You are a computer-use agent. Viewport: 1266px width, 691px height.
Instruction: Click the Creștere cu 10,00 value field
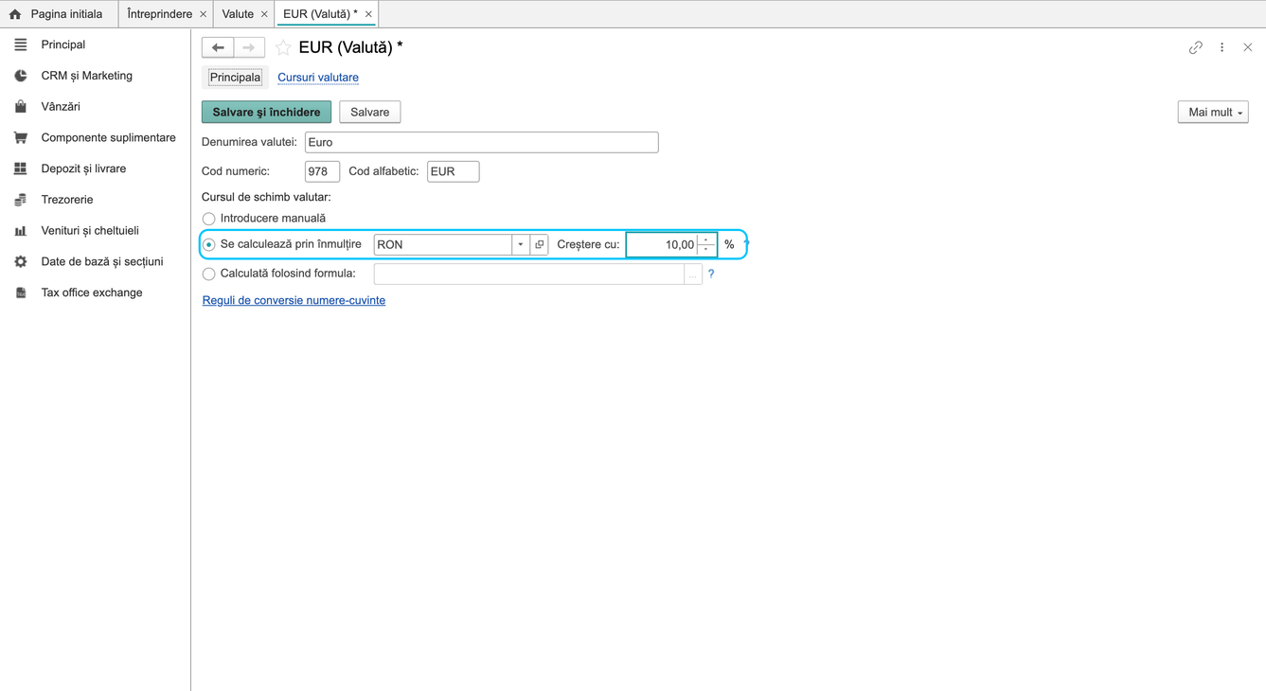click(663, 244)
